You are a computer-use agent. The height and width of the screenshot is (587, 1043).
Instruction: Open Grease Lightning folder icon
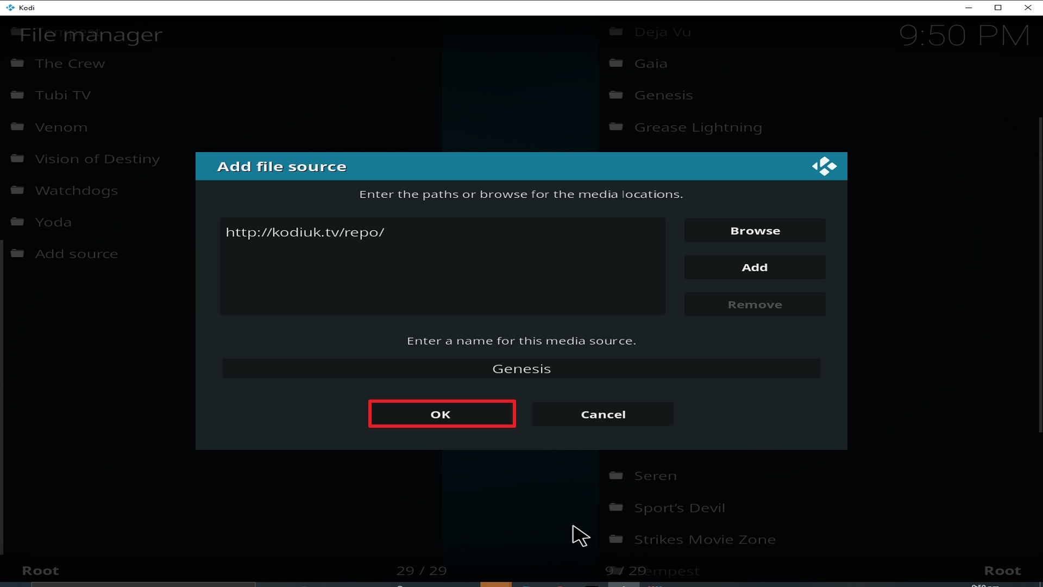click(616, 127)
